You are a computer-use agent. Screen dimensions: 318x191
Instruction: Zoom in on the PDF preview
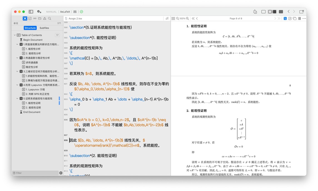(187, 18)
